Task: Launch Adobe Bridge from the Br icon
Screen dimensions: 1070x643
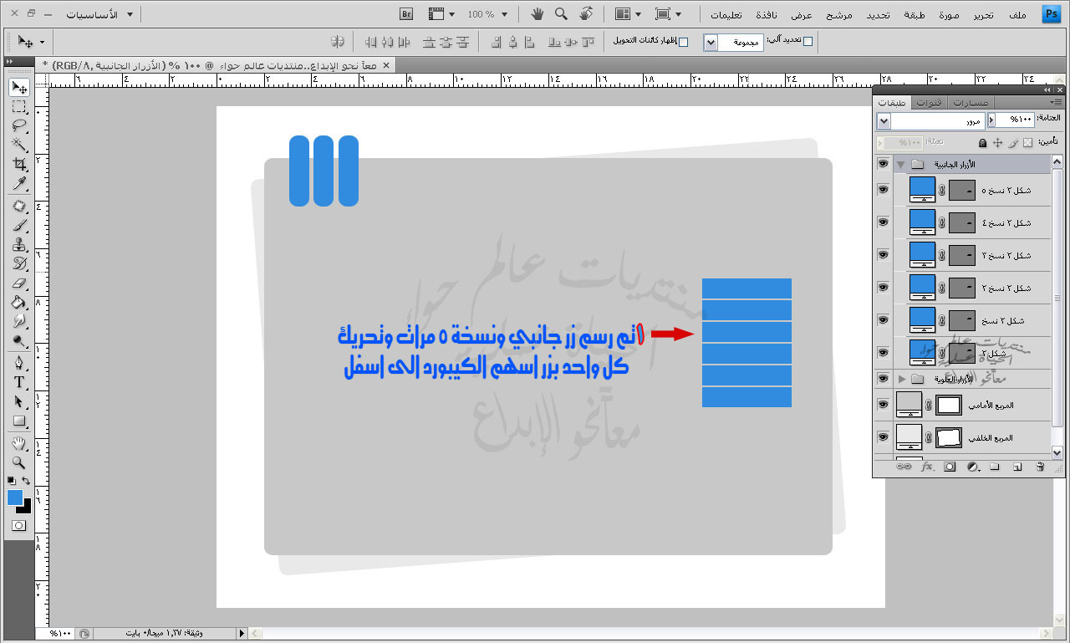Action: (406, 14)
